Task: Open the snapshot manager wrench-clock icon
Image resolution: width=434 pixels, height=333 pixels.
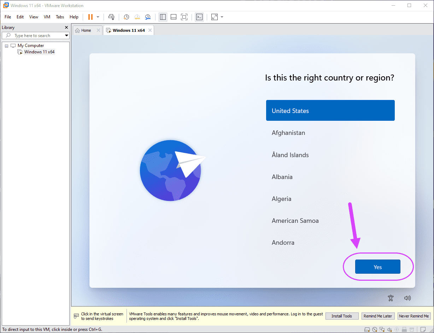Action: coord(148,17)
